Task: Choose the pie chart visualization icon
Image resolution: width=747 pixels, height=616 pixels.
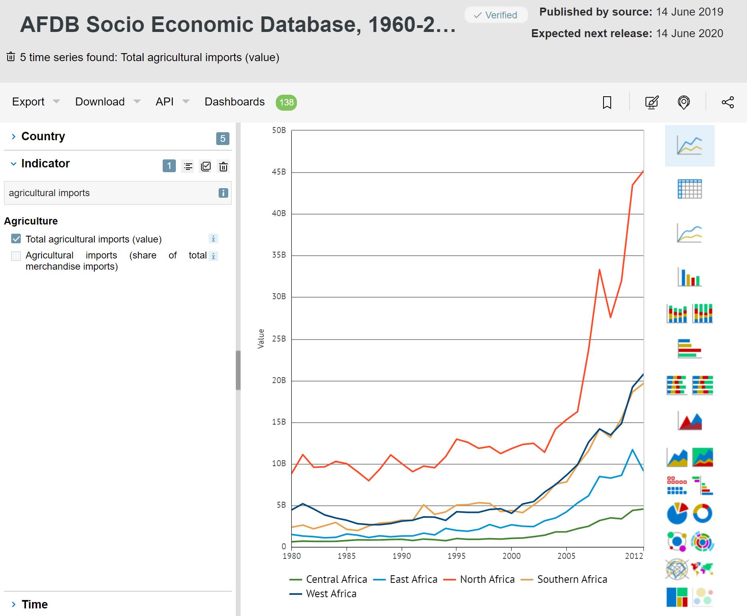Action: pyautogui.click(x=677, y=513)
